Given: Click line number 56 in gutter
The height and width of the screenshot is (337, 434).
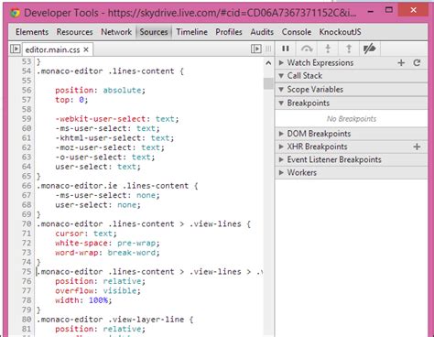Looking at the screenshot, I should [27, 91].
